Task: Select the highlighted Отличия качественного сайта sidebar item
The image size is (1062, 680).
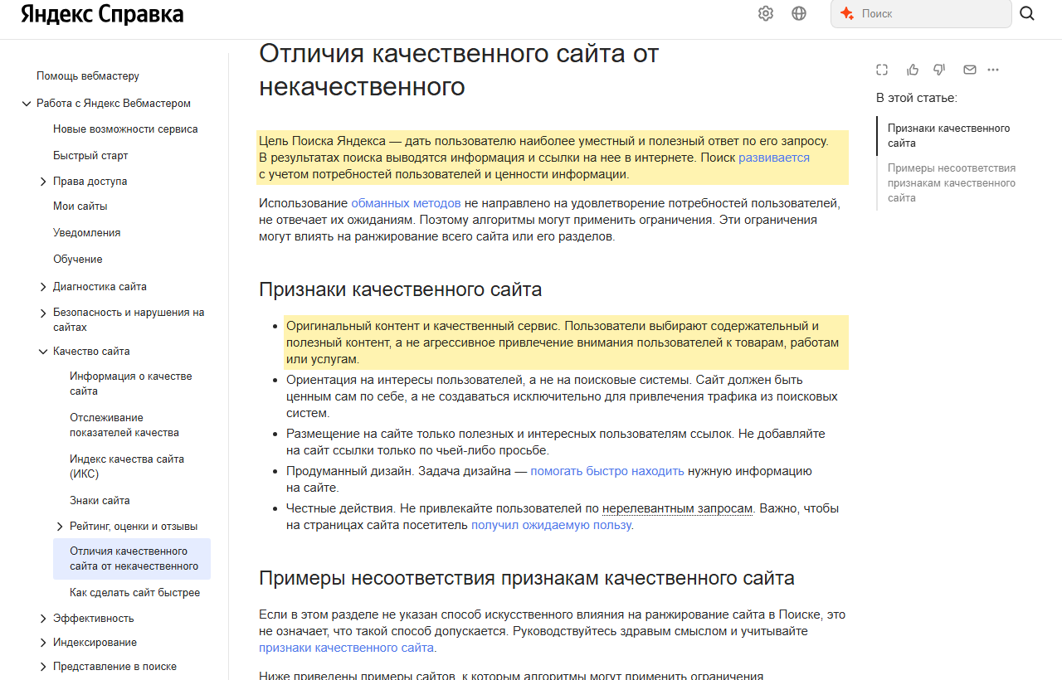Action: 132,559
